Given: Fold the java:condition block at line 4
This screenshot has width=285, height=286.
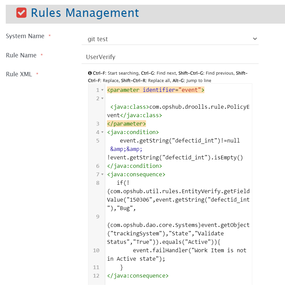Looking at the screenshot, I should pos(103,132).
